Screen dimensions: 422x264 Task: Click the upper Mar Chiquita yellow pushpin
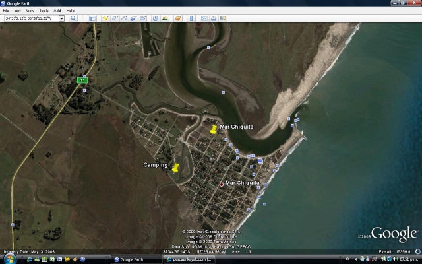(x=214, y=129)
